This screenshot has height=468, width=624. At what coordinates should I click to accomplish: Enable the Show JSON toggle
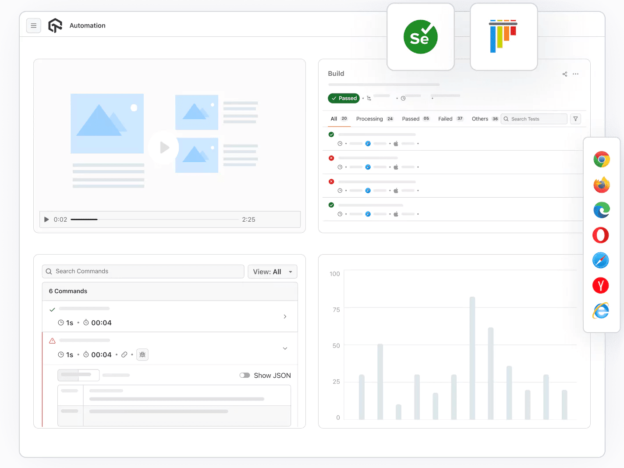tap(245, 375)
